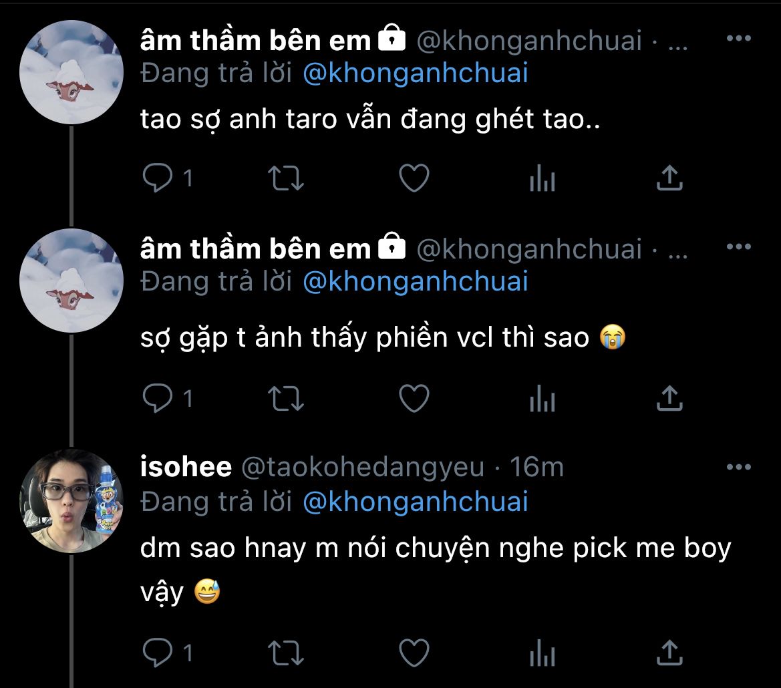Like the 'sợ gặp t ảnh' tweet
Viewport: 781px width, 688px height.
[414, 399]
